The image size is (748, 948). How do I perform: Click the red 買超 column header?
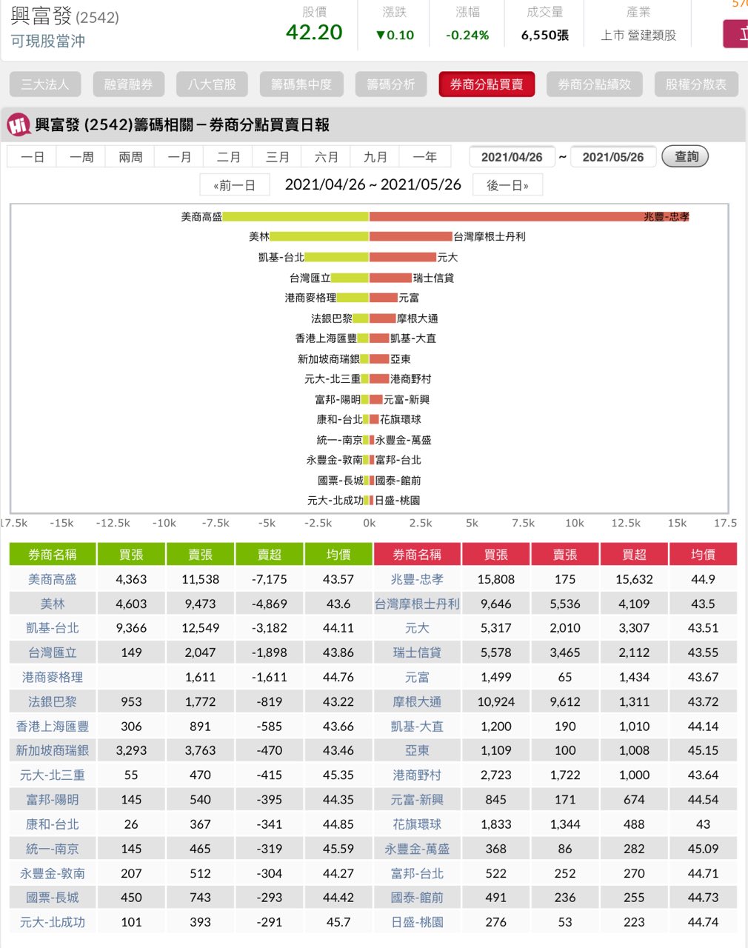tap(634, 554)
